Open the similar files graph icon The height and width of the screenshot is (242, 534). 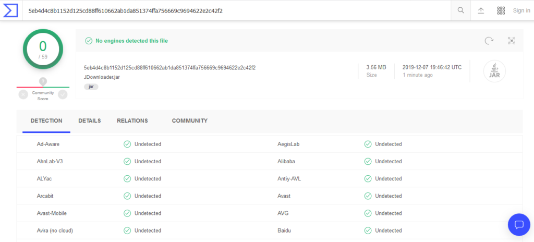[512, 41]
